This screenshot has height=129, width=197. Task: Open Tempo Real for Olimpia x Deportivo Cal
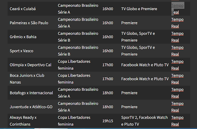pyautogui.click(x=177, y=65)
